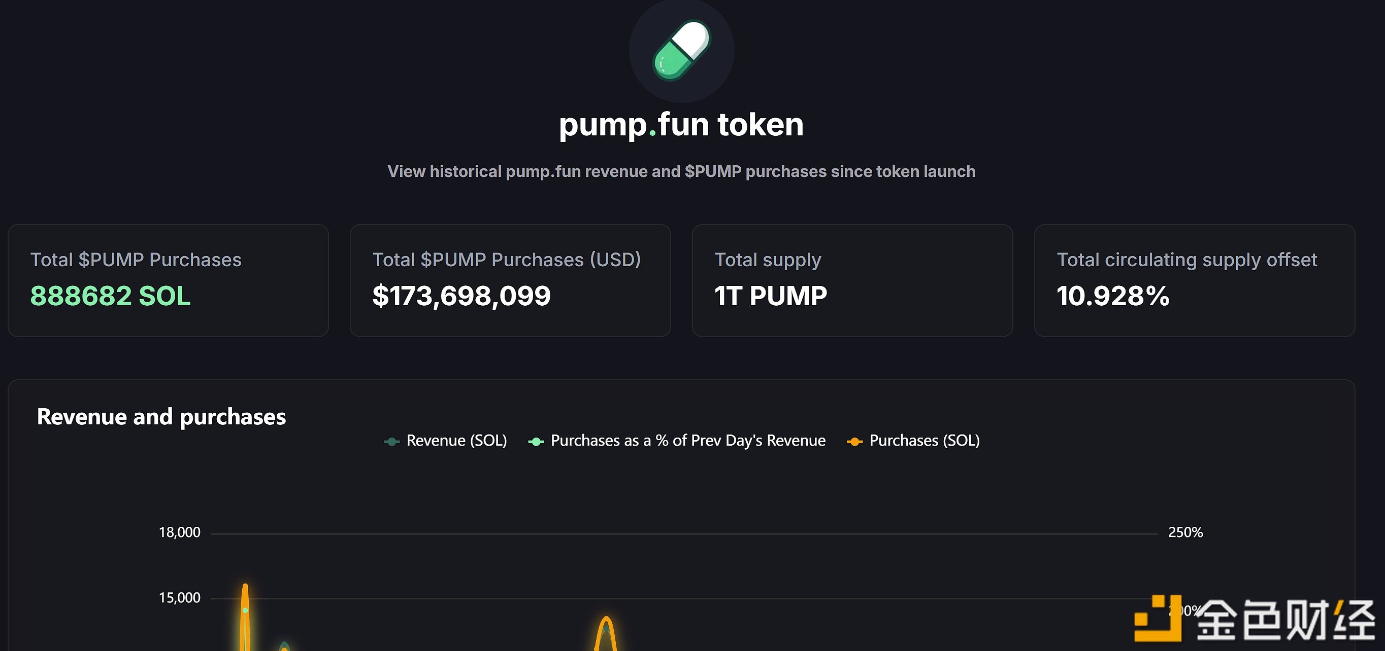Toggle the Revenue (SOL) series visibility
This screenshot has height=651, width=1385.
click(x=456, y=441)
